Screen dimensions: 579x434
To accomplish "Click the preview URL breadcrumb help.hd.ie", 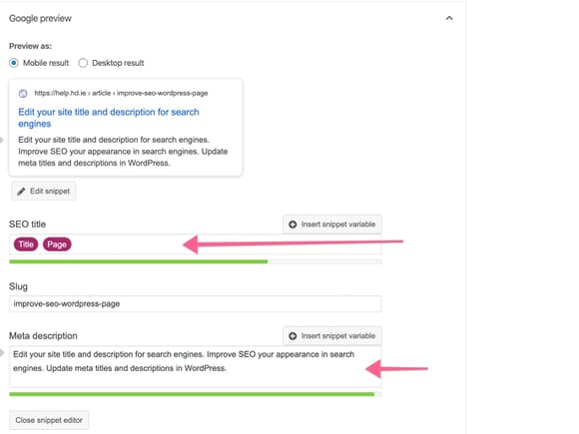I will tap(60, 93).
